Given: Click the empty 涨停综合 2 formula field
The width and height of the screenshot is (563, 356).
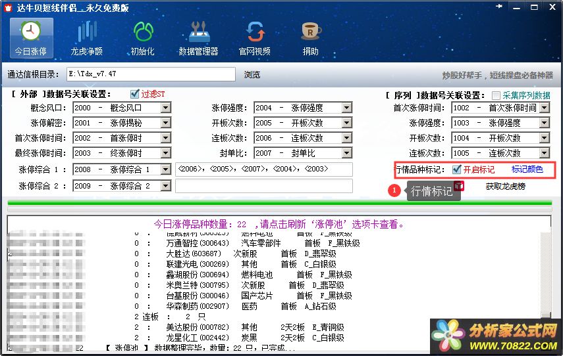Looking at the screenshot, I should (x=264, y=186).
